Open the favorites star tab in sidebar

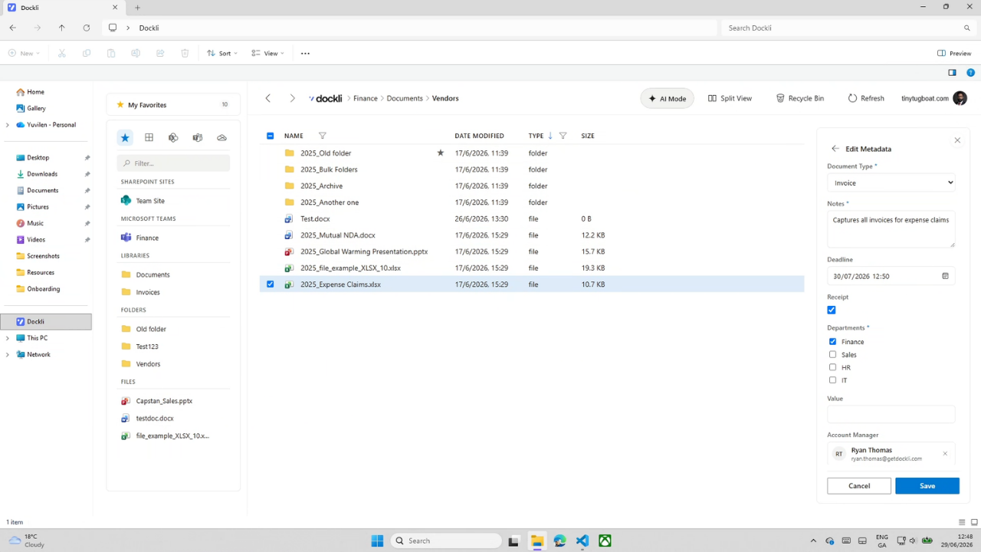[125, 137]
